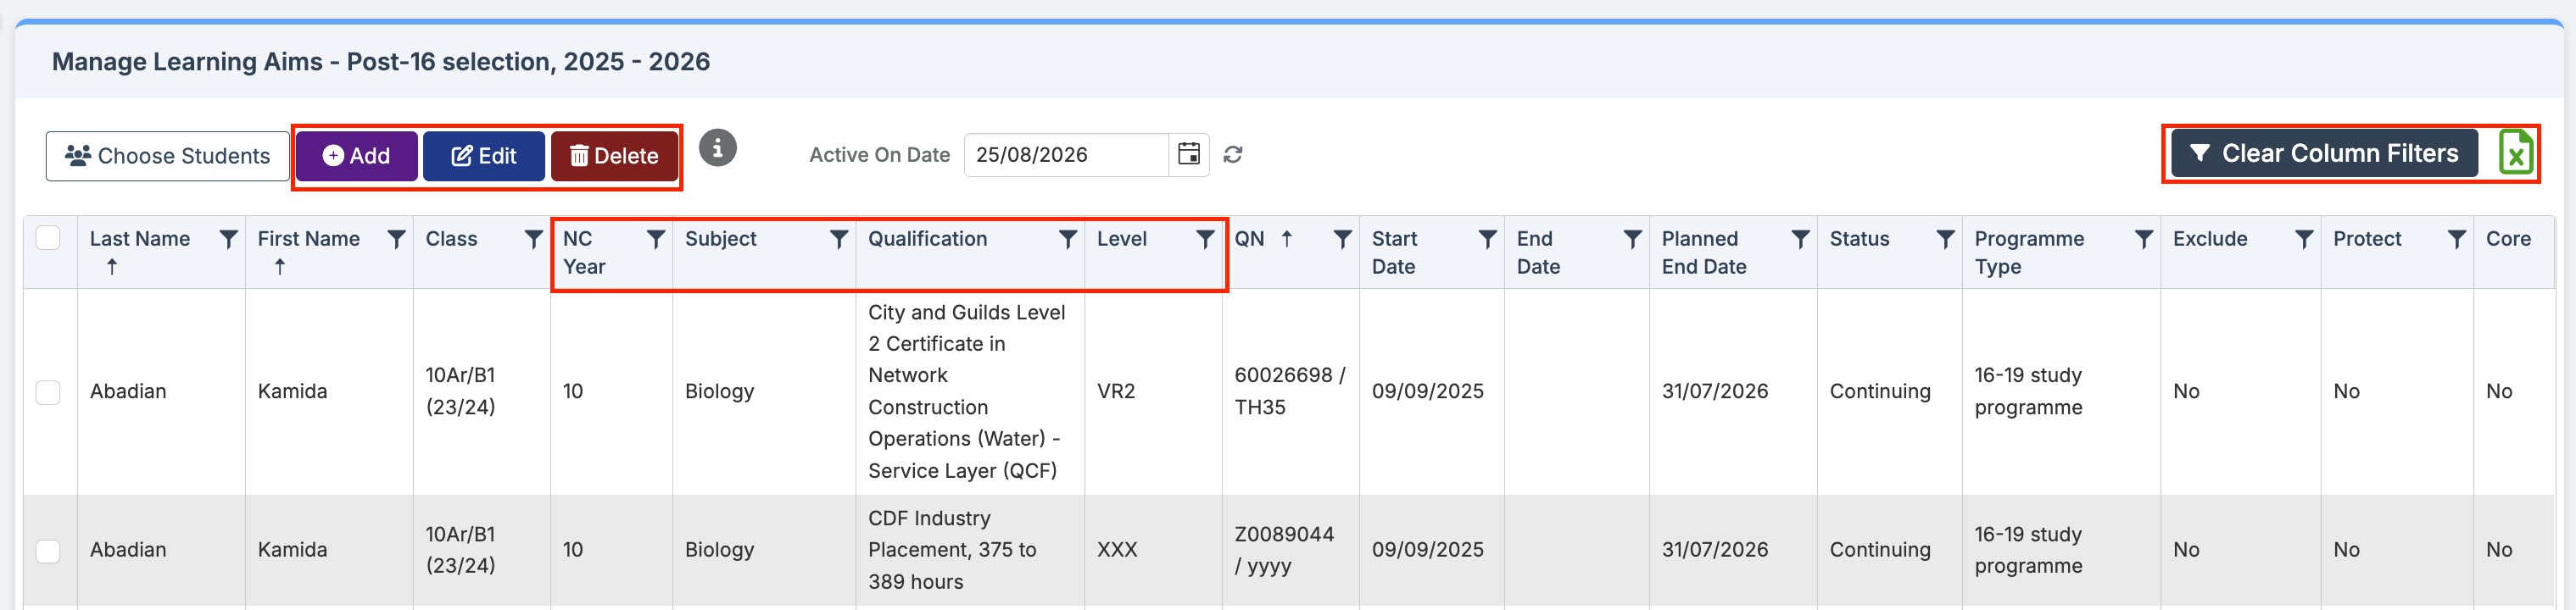The height and width of the screenshot is (610, 2576).
Task: Clear Column Filters
Action: 2324,152
